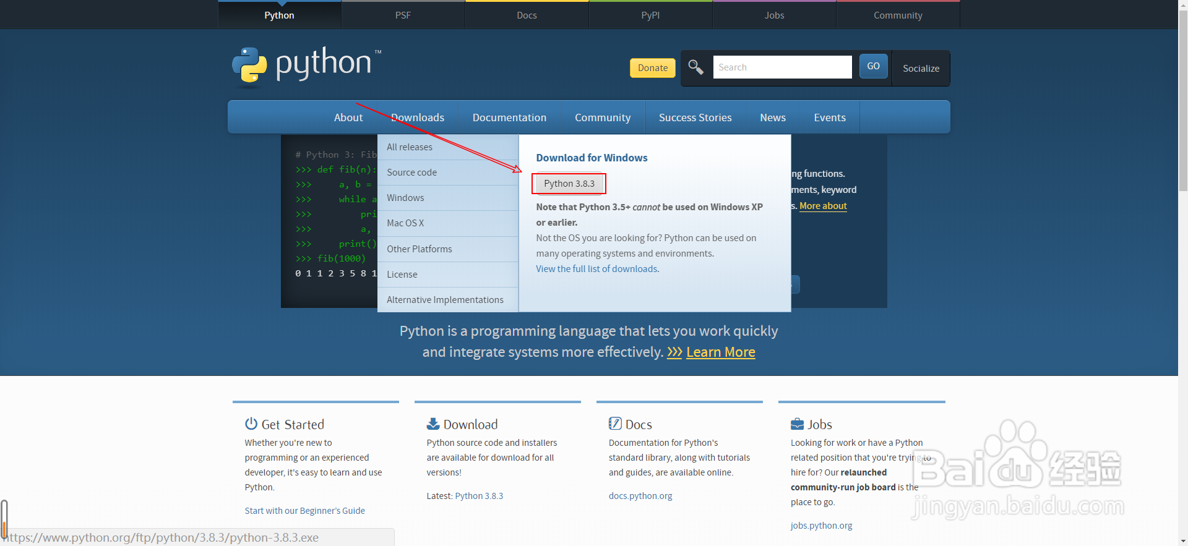Select Other Platforms in Downloads submenu
The width and height of the screenshot is (1188, 546).
pos(448,249)
